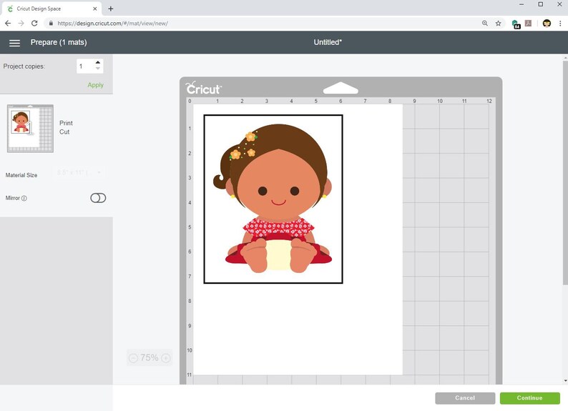Click the 75% zoom level text
Viewport: 568px width, 411px height.
click(x=150, y=358)
